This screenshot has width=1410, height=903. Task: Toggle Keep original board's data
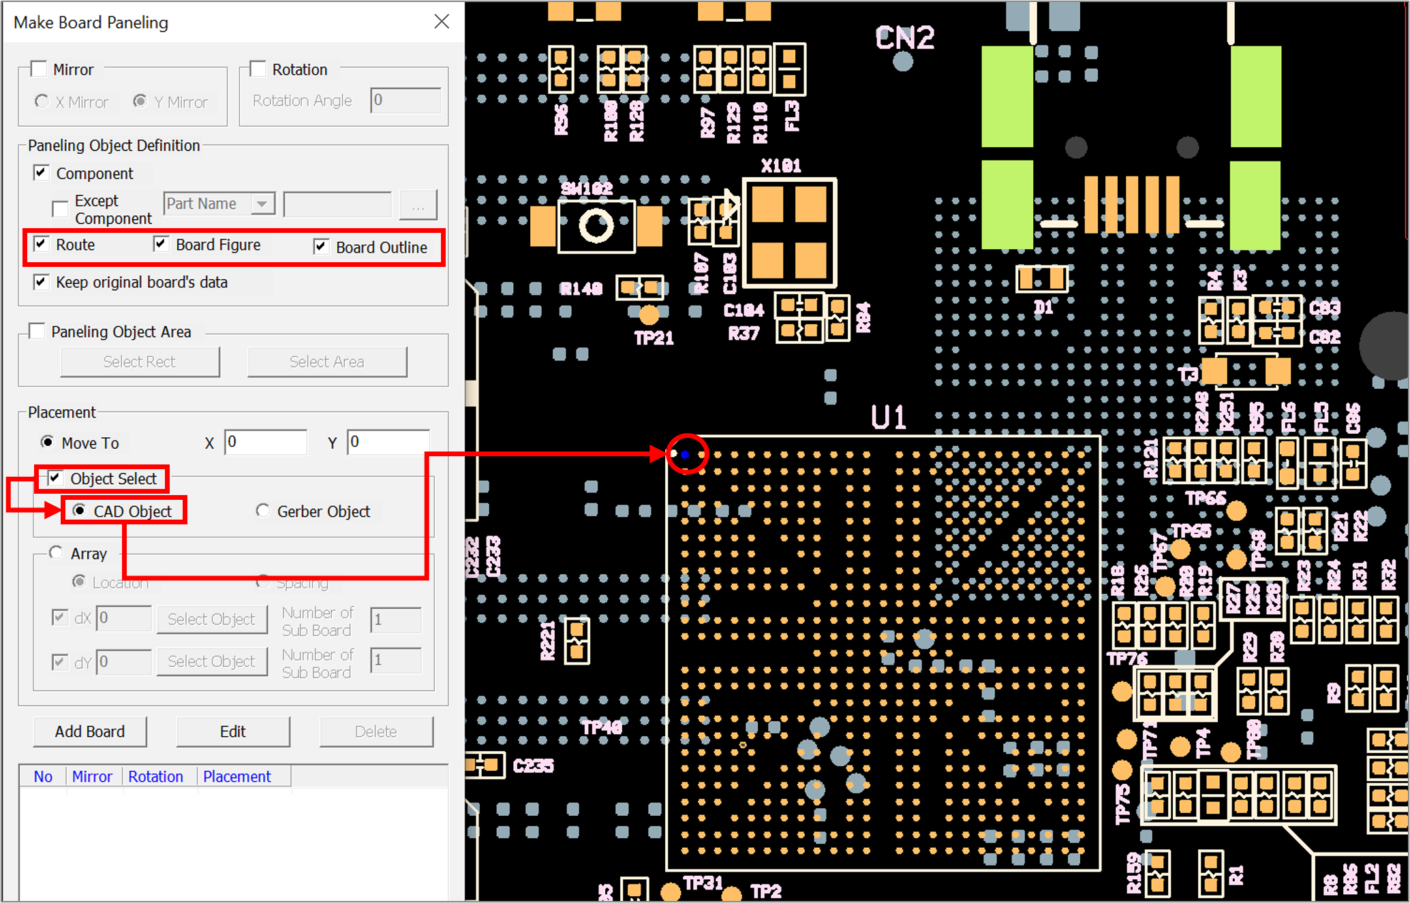point(41,281)
